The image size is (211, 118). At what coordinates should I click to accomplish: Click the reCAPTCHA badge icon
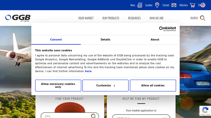point(205,110)
